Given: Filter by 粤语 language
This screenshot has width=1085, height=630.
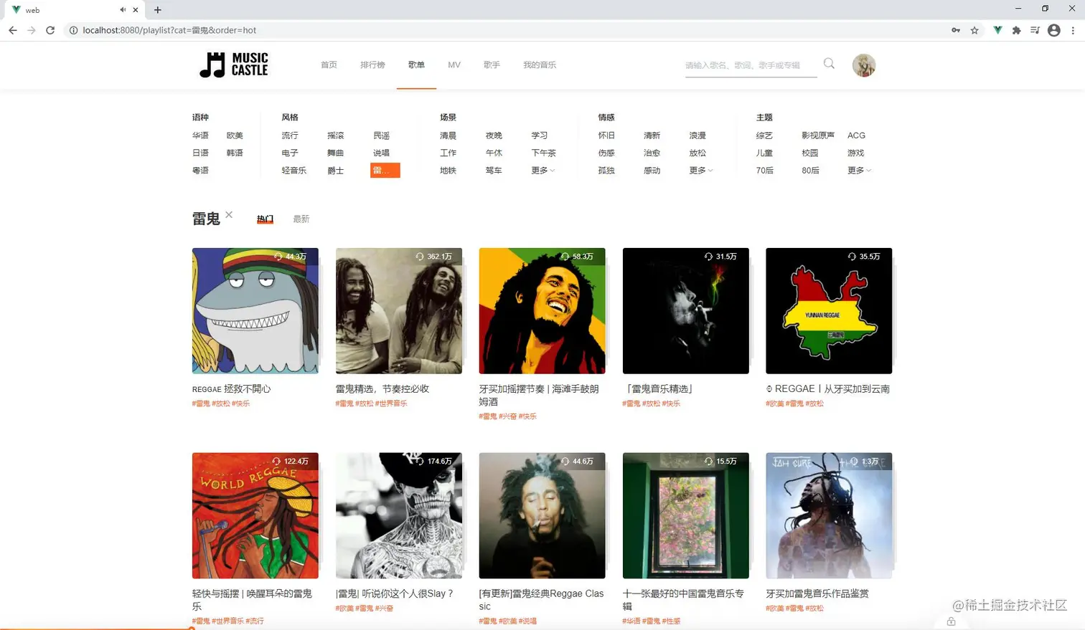Looking at the screenshot, I should 200,171.
